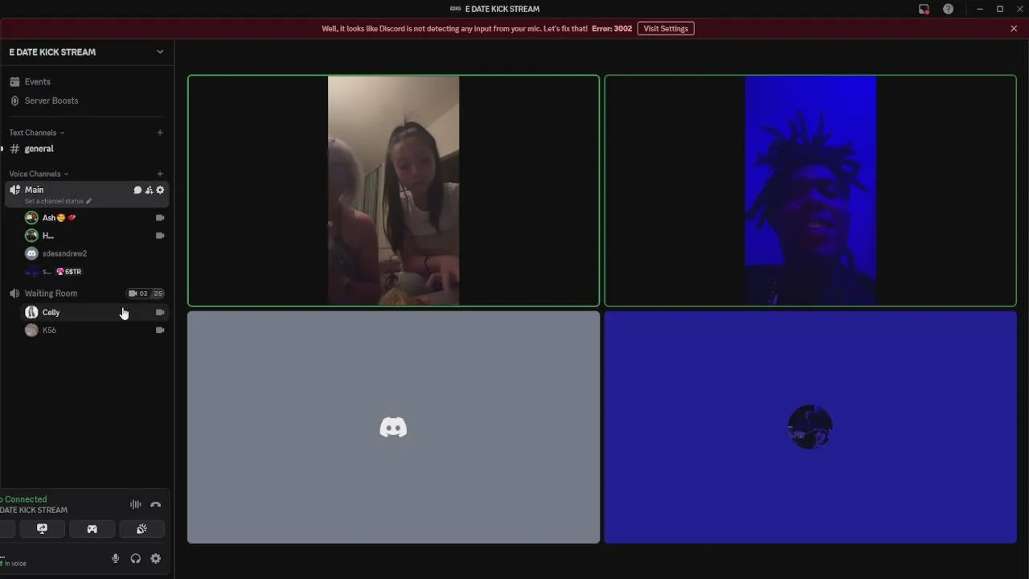
Task: Click the camera icon beside Celly
Action: [160, 312]
